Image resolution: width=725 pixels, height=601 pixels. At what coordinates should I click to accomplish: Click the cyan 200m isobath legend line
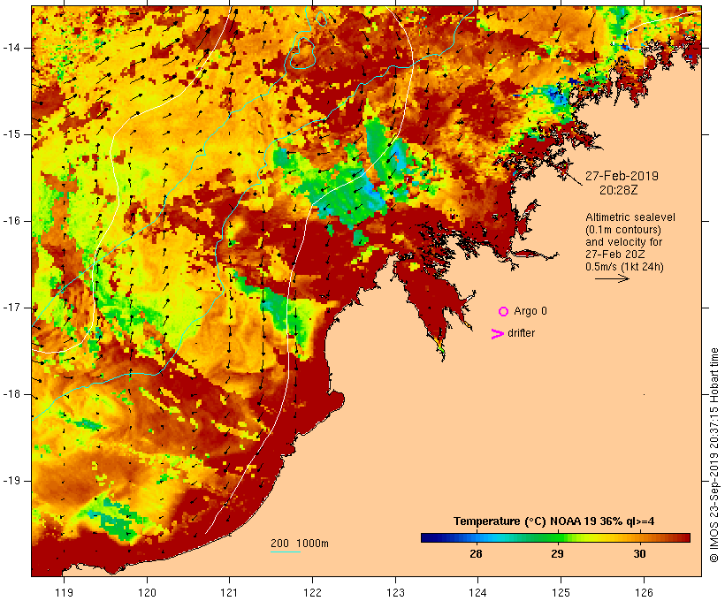(x=286, y=552)
